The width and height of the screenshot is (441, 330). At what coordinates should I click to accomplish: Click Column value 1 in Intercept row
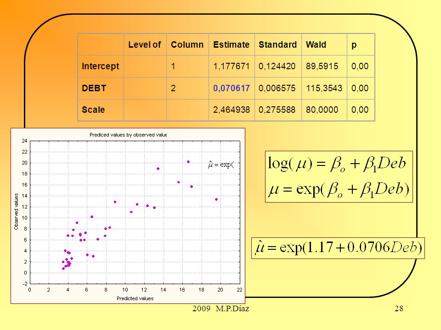(173, 66)
